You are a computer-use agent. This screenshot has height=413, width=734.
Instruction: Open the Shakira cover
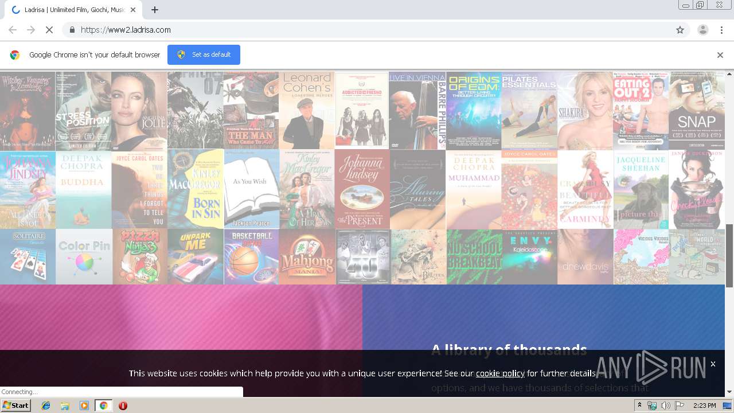585,111
